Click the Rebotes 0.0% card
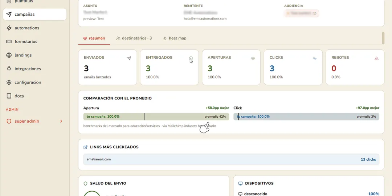Screen dimensions: 392x196 point(355,67)
